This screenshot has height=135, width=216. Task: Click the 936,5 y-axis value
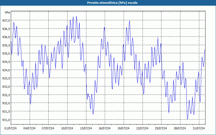click(x=6, y=29)
